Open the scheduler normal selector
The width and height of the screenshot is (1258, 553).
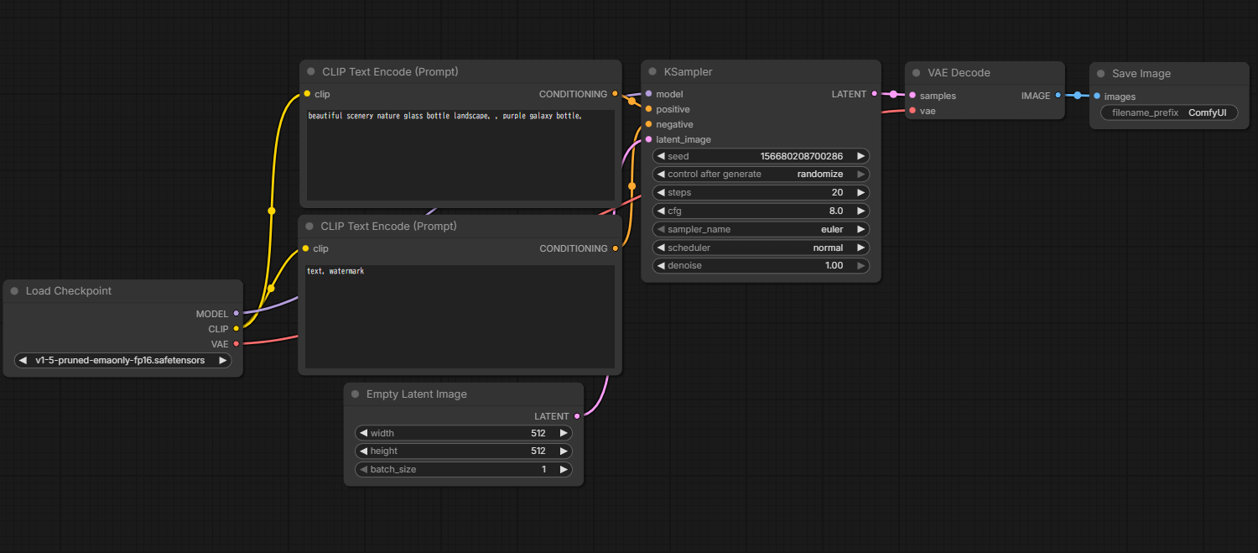[761, 248]
